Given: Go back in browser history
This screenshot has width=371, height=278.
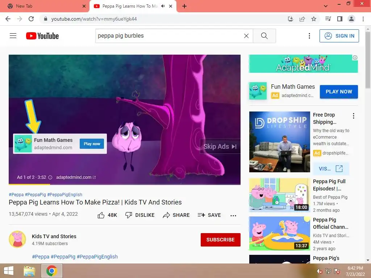Looking at the screenshot, I should [x=8, y=19].
